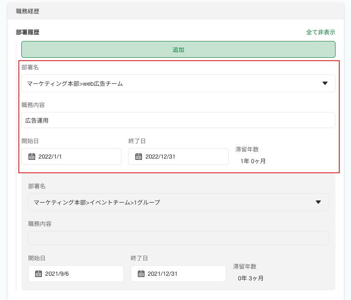The image size is (351, 300).
Task: Open the マーケティング本部>web広告チーム department selector
Action: (168, 83)
